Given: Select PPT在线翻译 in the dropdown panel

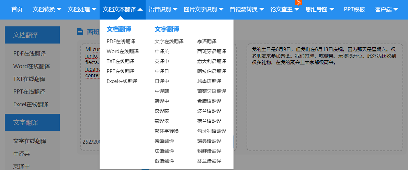Looking at the screenshot, I should 121,71.
